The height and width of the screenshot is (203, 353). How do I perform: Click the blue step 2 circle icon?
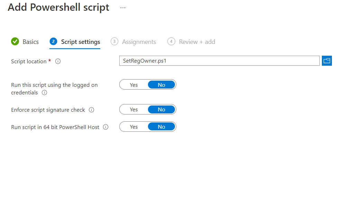coord(53,41)
